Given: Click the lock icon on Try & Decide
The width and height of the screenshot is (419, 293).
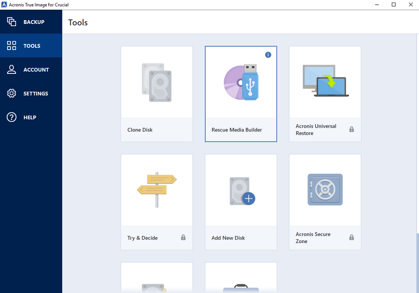Looking at the screenshot, I should point(183,237).
